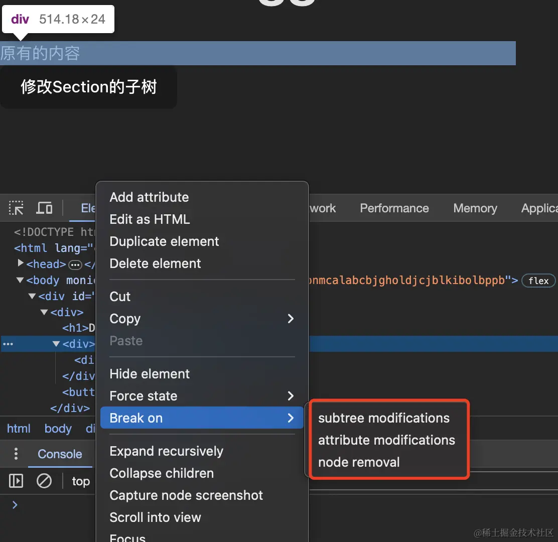Select attribute modifications breakpoint

click(386, 440)
